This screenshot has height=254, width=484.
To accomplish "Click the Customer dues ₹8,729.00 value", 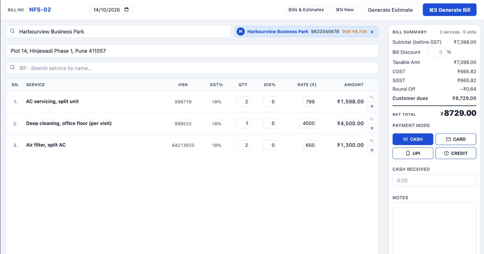I will coord(464,98).
